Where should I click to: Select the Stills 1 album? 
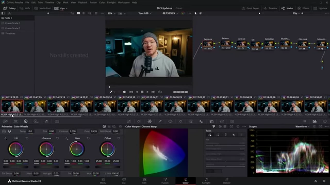tap(8, 18)
